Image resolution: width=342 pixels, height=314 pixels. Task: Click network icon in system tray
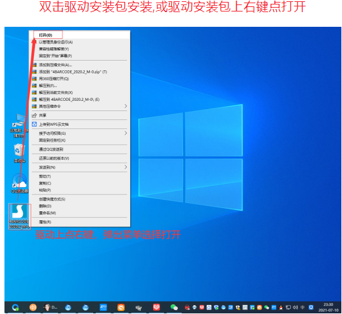[288, 308]
